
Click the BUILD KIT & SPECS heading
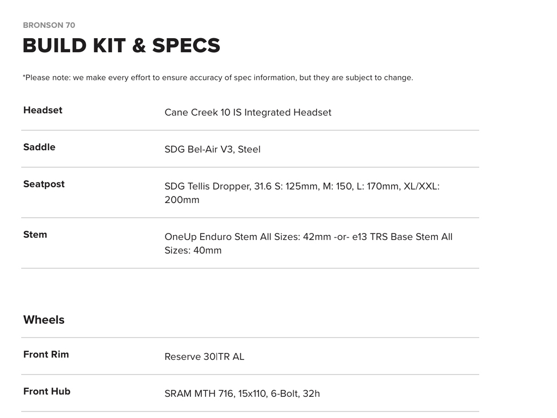[121, 45]
